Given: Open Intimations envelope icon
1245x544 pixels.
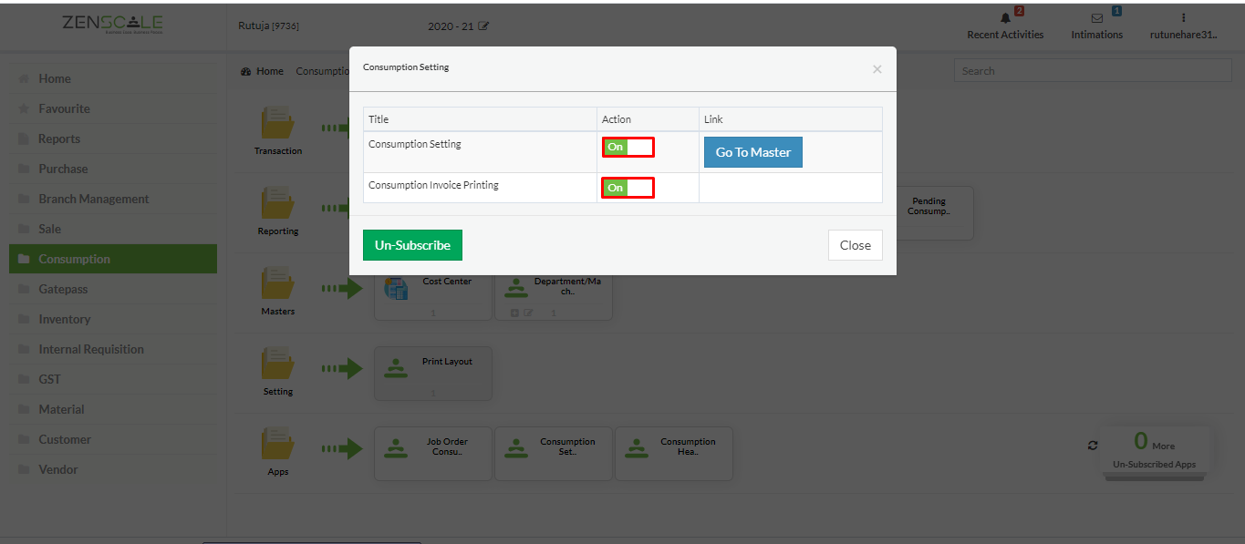Looking at the screenshot, I should coord(1097,17).
